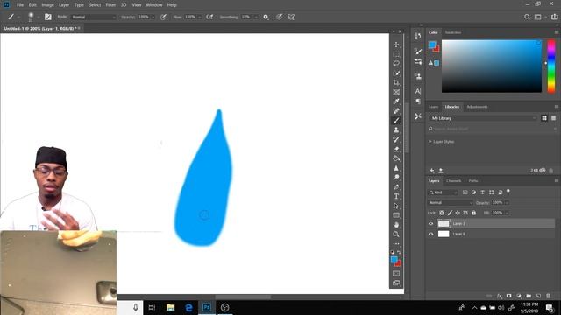Select the Rectangular Marquee tool
The width and height of the screenshot is (561, 315).
pos(396,54)
